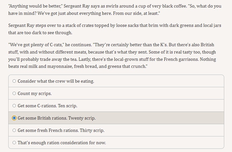Click the empty area of the "Count my scrips" row
The height and width of the screenshot is (152, 232).
pos(138,93)
